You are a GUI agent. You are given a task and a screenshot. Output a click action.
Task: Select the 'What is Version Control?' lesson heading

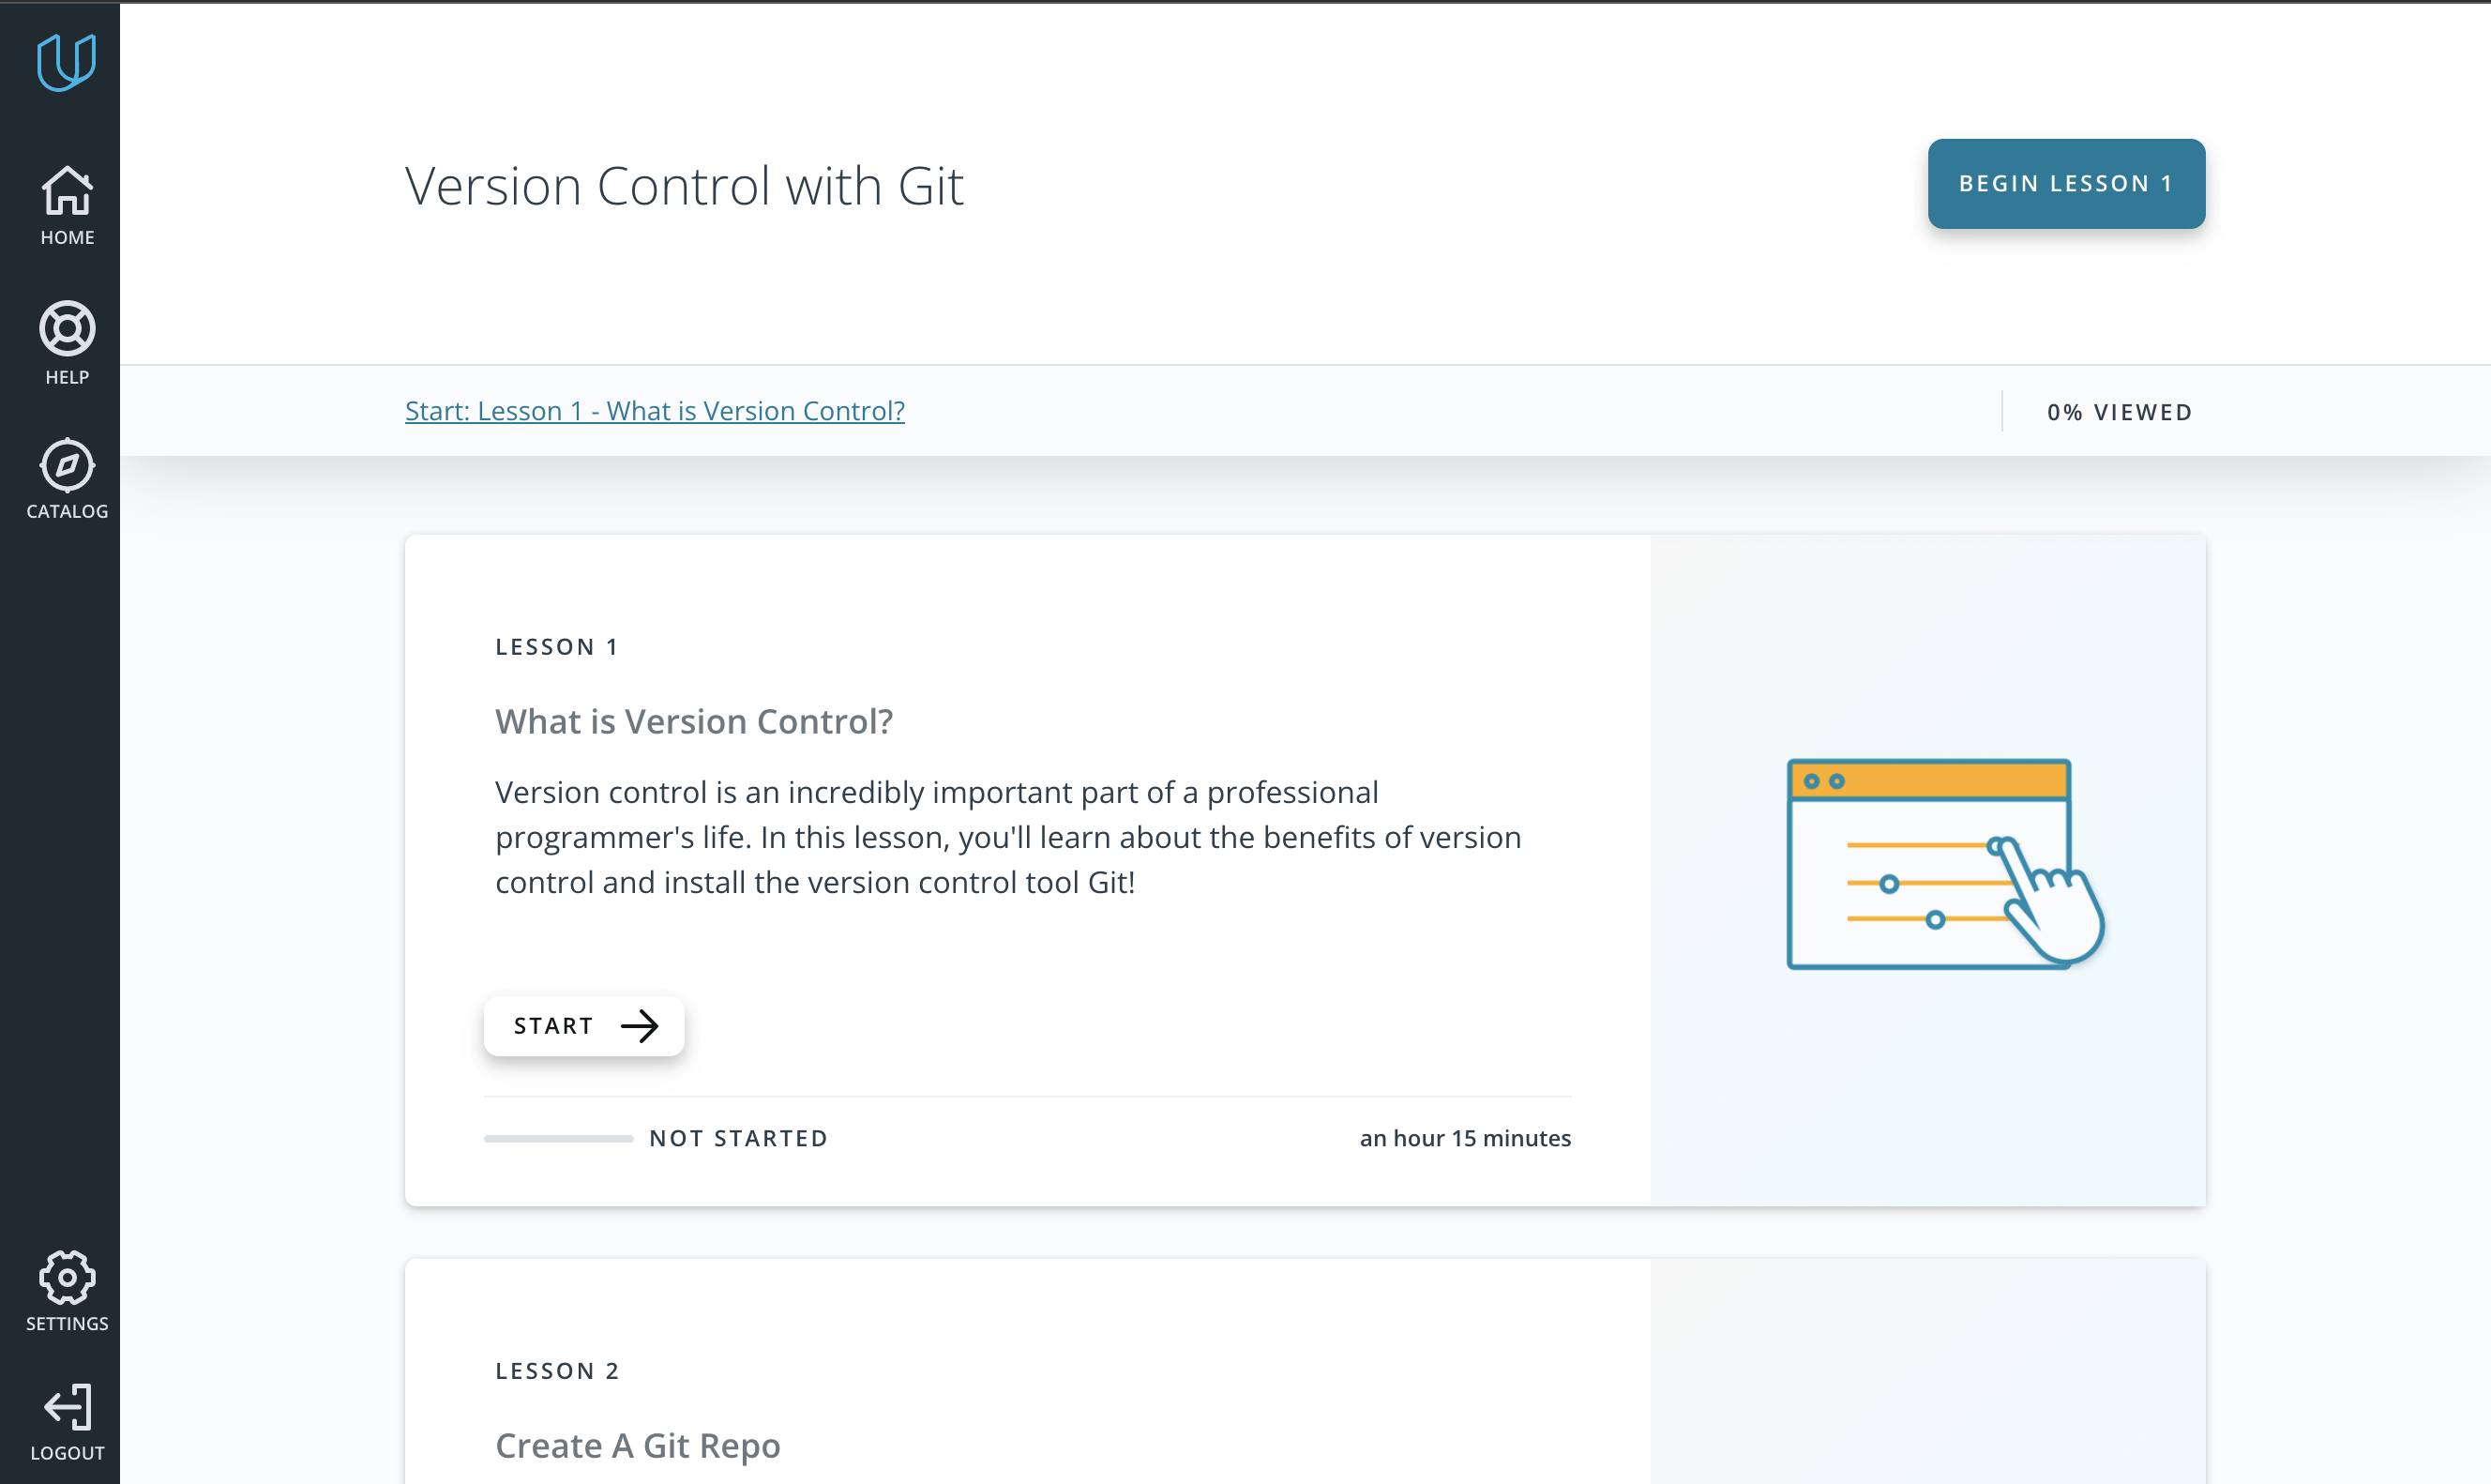pyautogui.click(x=694, y=720)
